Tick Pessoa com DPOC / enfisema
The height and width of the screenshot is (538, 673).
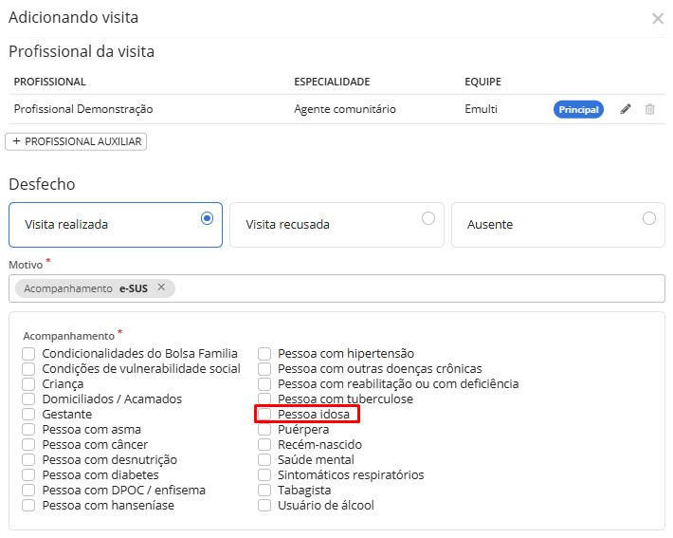click(28, 491)
